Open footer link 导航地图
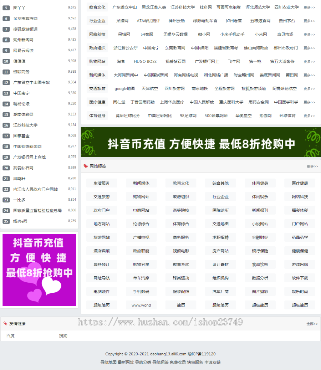 click(108, 362)
